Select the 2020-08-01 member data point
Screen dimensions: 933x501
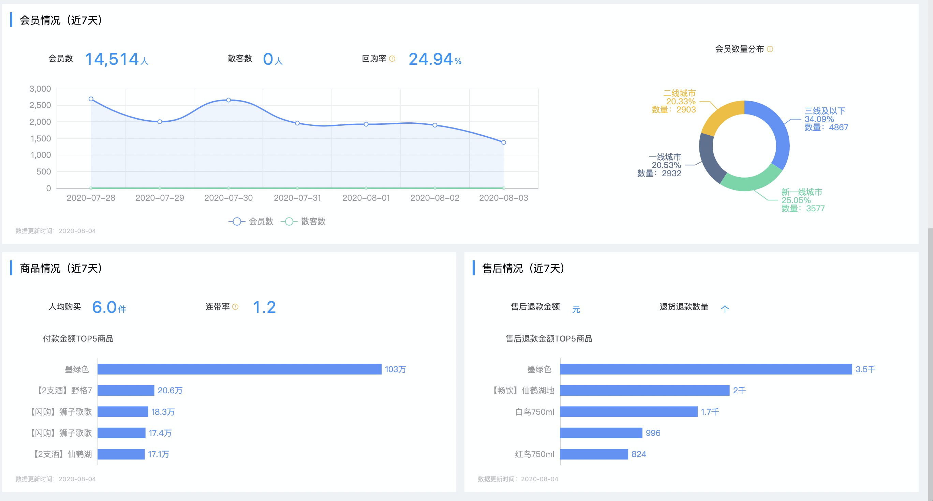coord(366,124)
